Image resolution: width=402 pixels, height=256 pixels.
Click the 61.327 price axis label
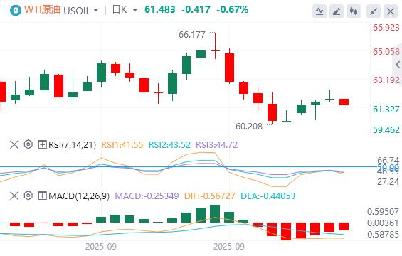pos(386,110)
